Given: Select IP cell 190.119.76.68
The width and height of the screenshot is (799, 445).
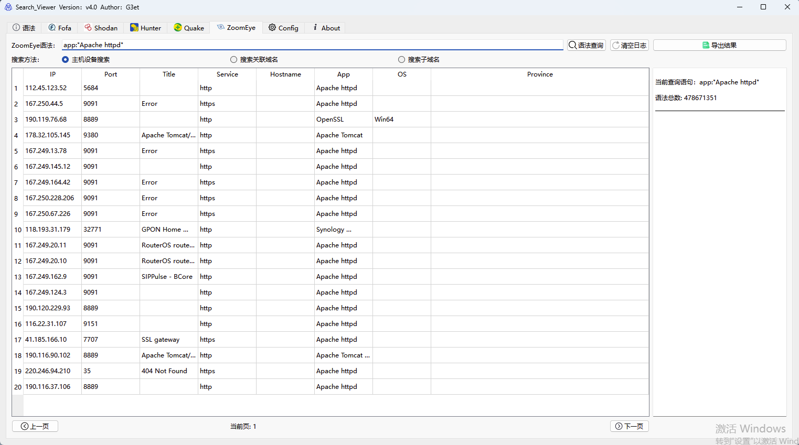Looking at the screenshot, I should tap(52, 120).
